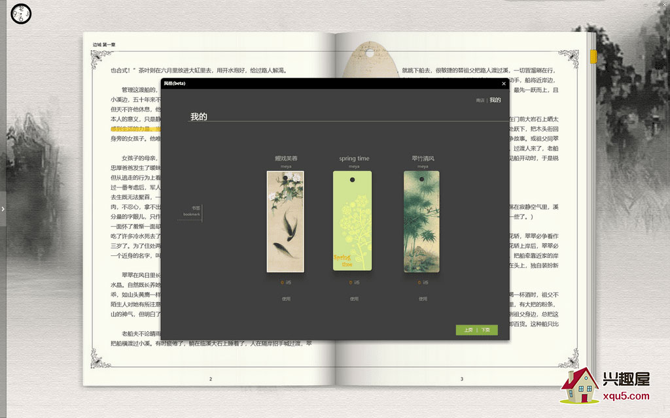Click the 我的 section heading
The width and height of the screenshot is (670, 418).
tap(199, 116)
